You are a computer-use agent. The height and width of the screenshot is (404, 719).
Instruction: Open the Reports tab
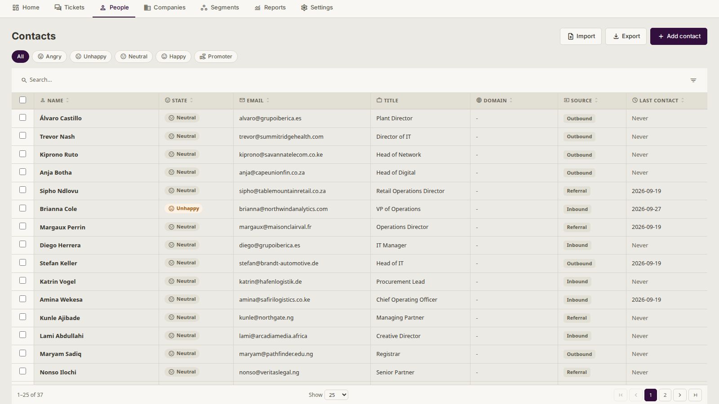(x=270, y=8)
